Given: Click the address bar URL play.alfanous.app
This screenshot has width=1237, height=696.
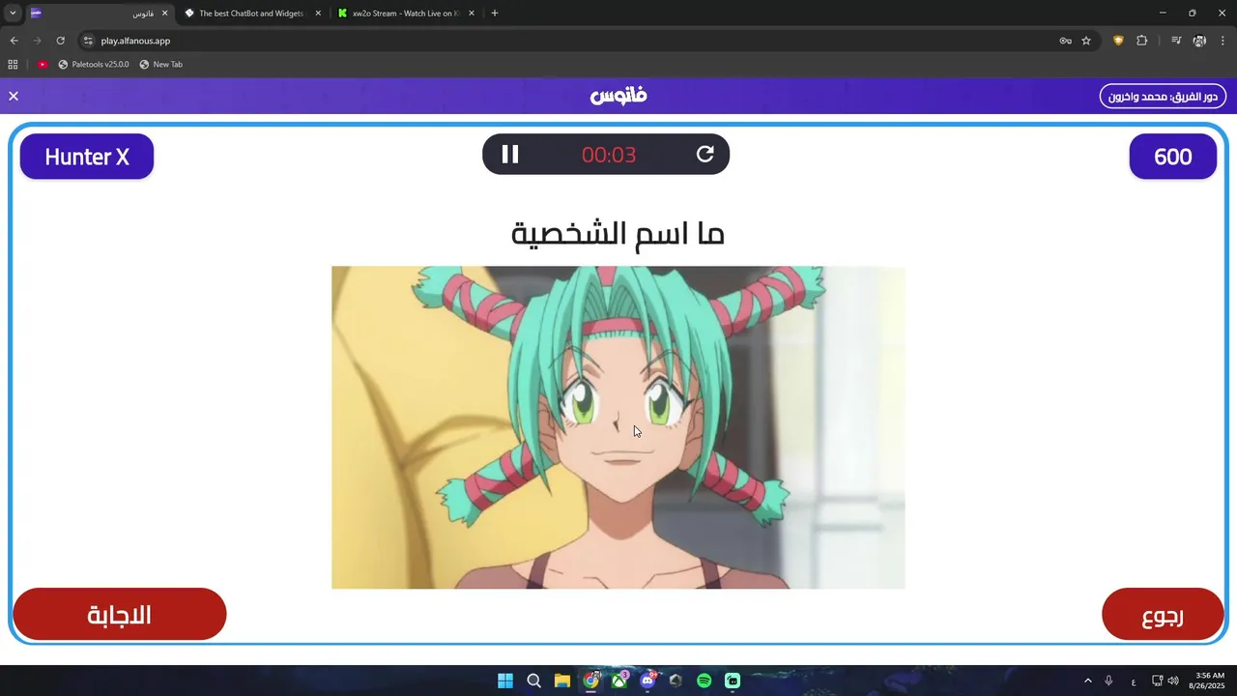Looking at the screenshot, I should (x=135, y=41).
